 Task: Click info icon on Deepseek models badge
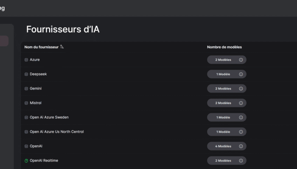[x=241, y=74]
